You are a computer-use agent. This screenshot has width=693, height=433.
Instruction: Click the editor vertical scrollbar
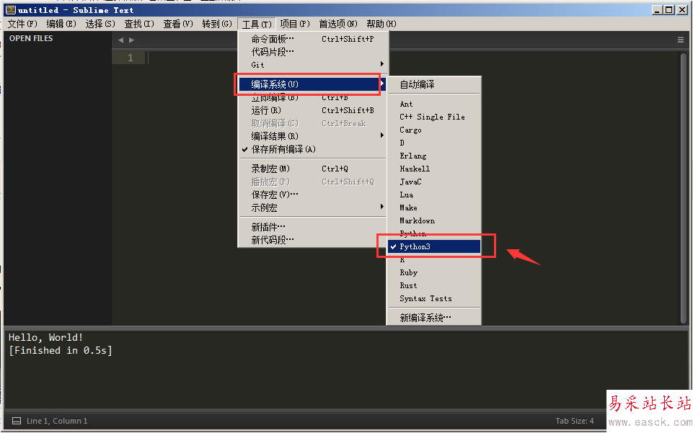pyautogui.click(x=684, y=187)
